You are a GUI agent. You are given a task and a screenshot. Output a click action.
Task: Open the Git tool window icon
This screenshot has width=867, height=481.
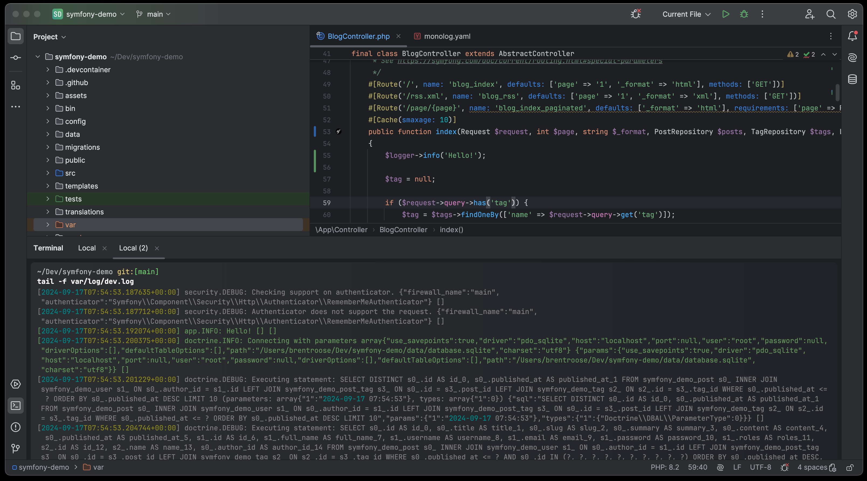click(x=15, y=448)
